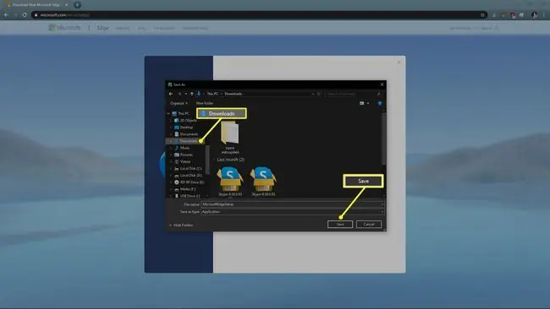The width and height of the screenshot is (550, 309).
Task: Change the file view layout icon
Action: point(361,103)
